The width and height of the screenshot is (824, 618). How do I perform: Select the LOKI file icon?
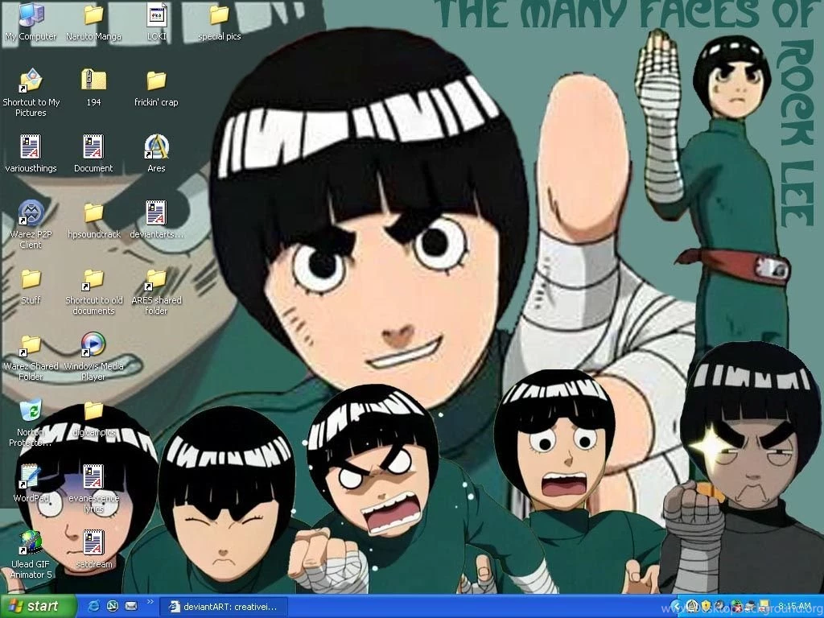pos(156,21)
